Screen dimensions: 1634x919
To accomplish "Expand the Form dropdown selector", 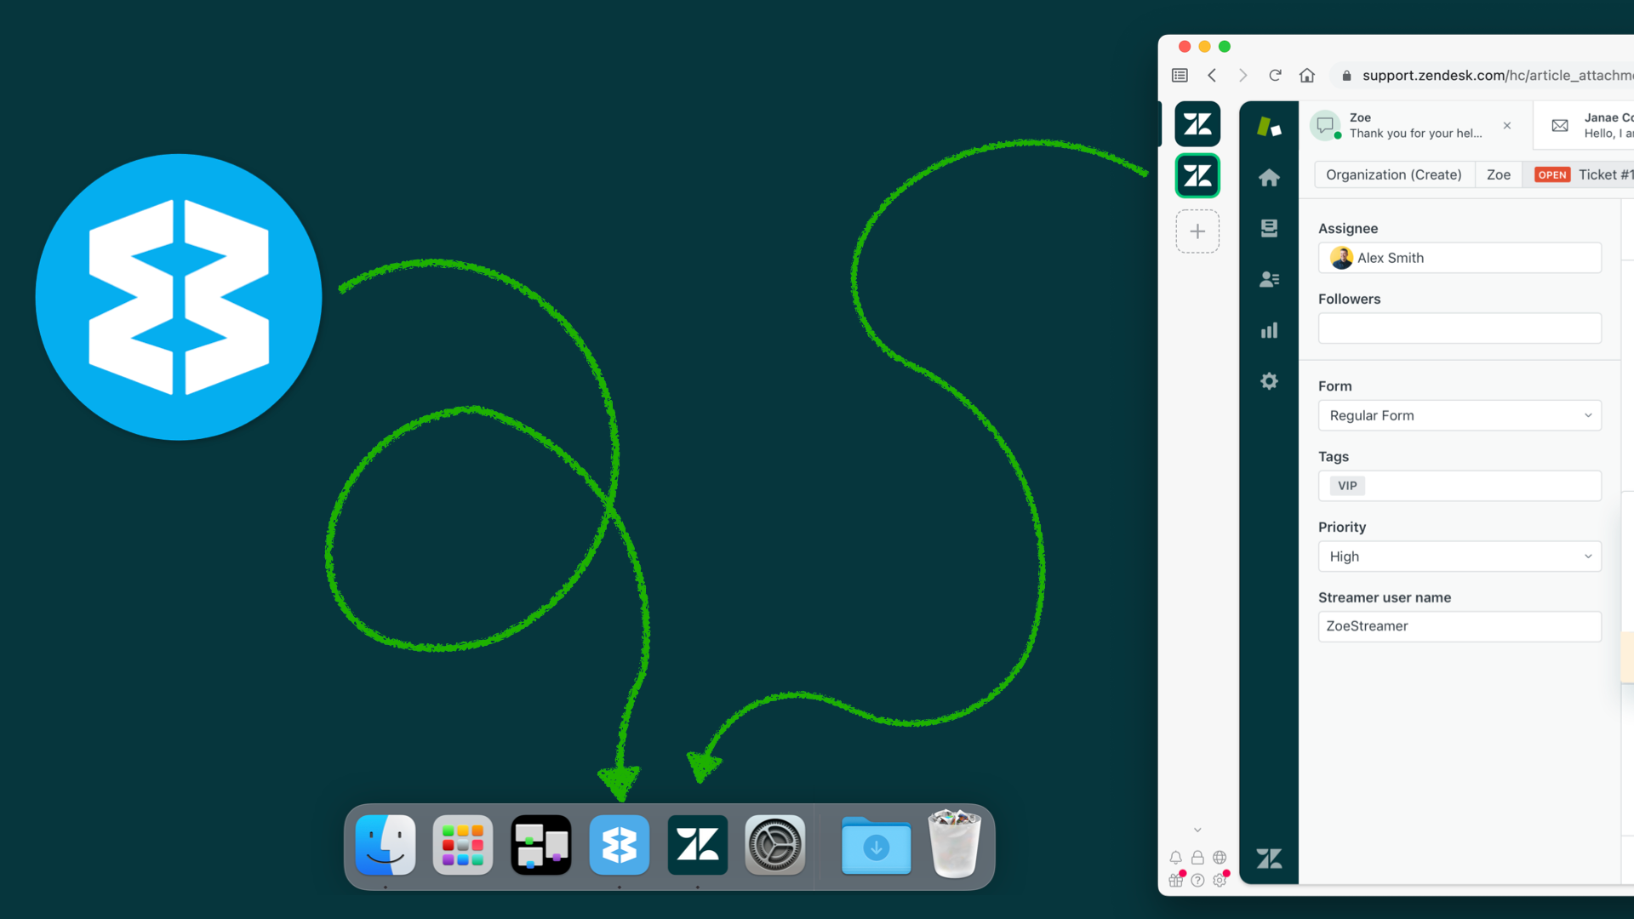I will [1460, 415].
